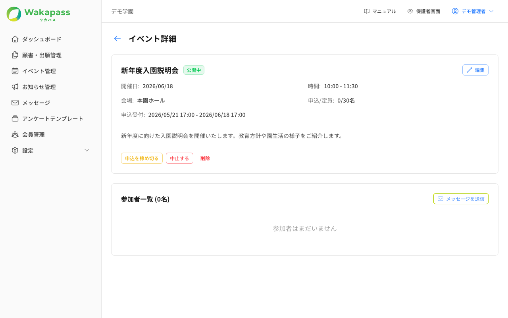
Task: Click the デモ管理者 user avatar icon
Action: (x=455, y=11)
